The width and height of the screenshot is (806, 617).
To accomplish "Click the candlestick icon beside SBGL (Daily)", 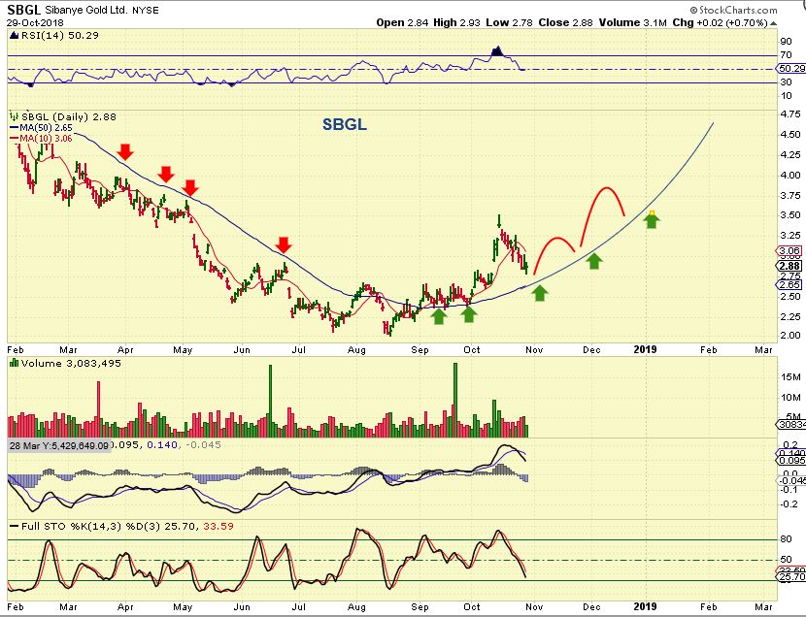I will (x=14, y=116).
